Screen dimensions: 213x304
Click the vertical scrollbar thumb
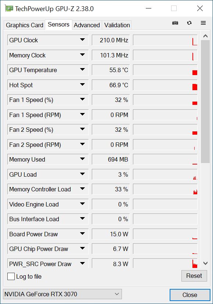205,102
